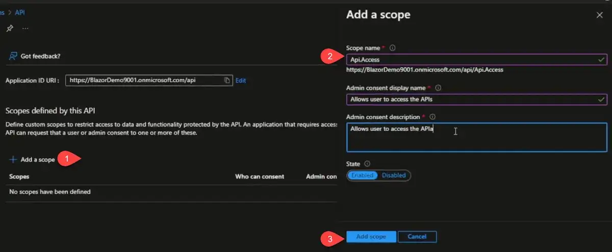
Task: Set scope State to Disabled
Action: coord(394,175)
